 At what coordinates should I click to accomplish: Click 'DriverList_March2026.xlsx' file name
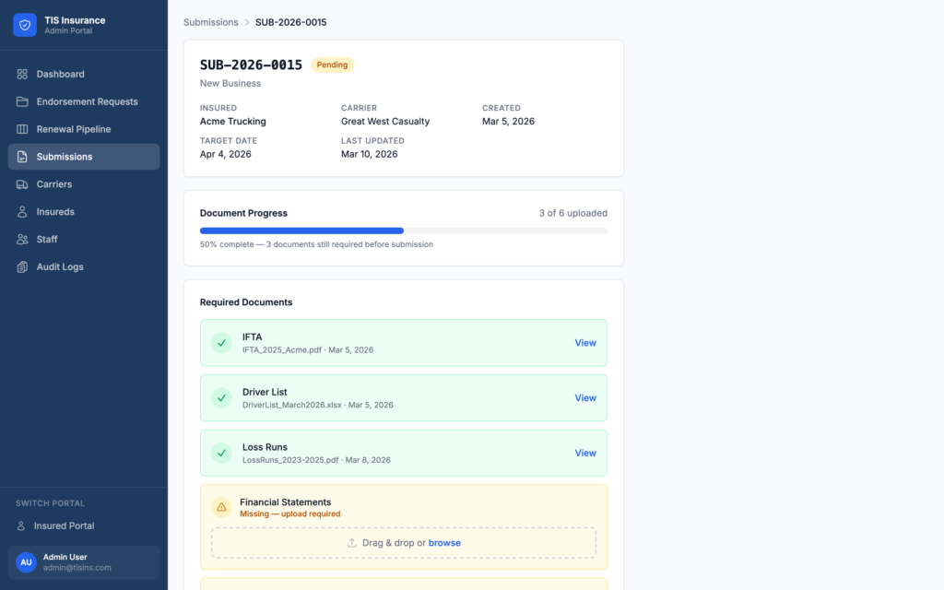click(x=292, y=405)
